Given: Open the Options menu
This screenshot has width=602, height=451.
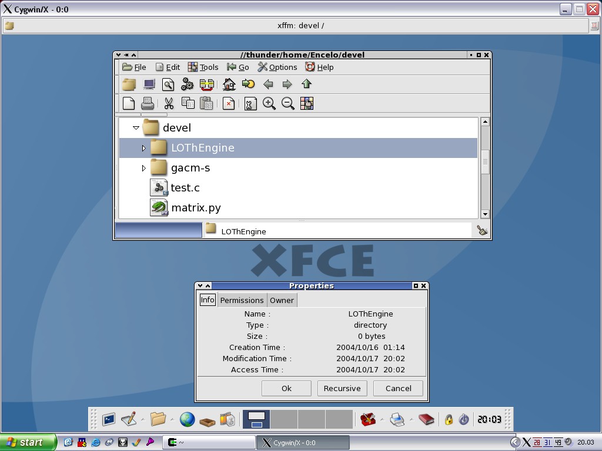Looking at the screenshot, I should 277,67.
